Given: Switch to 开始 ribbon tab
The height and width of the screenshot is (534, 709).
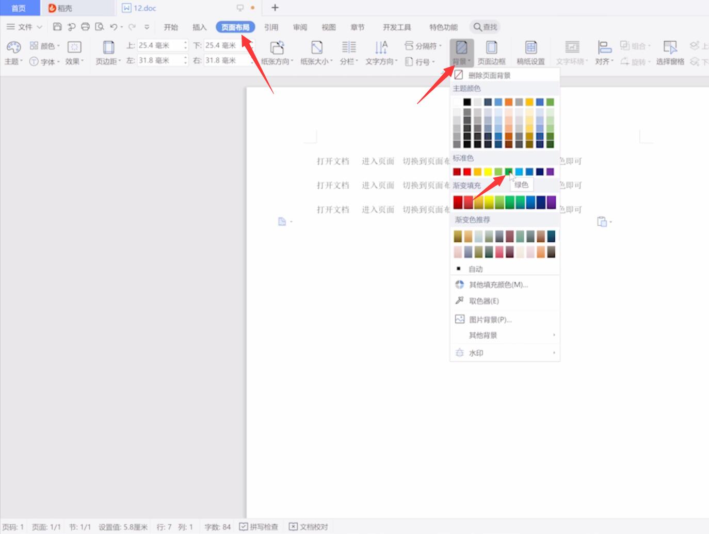Looking at the screenshot, I should click(171, 27).
